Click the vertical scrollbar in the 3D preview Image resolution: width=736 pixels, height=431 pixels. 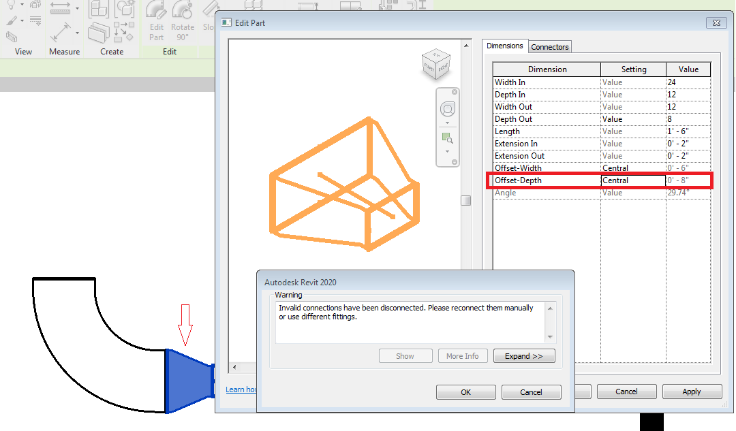click(466, 200)
